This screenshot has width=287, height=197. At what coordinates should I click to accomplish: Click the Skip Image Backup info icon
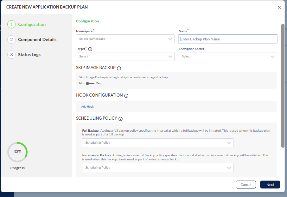pyautogui.click(x=119, y=68)
